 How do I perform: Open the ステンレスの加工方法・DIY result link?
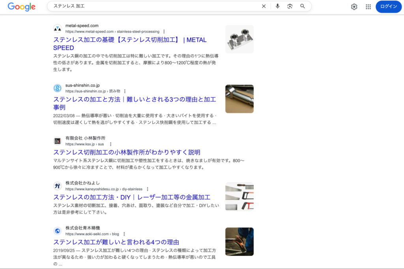(x=132, y=197)
